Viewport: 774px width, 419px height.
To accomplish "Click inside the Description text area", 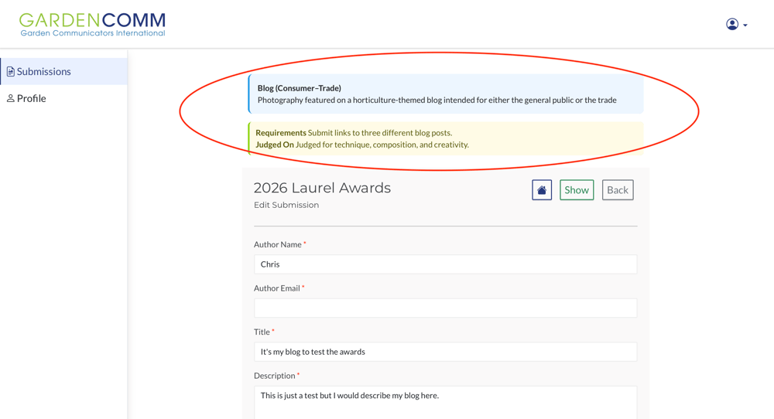I will pos(445,402).
